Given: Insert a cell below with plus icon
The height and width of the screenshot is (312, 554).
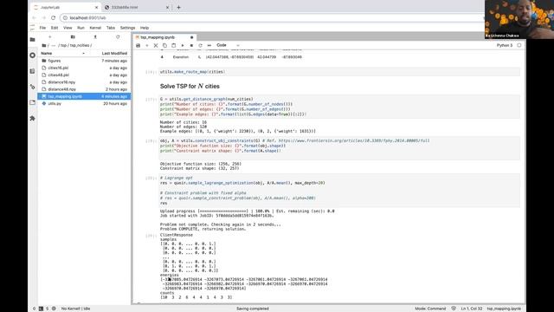Looking at the screenshot, I should click(x=147, y=45).
